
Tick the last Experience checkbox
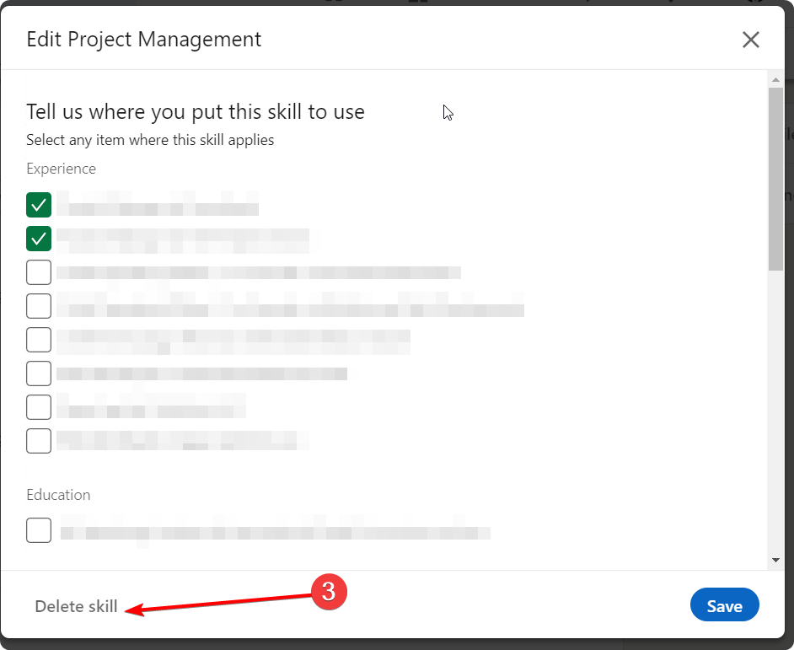(39, 441)
